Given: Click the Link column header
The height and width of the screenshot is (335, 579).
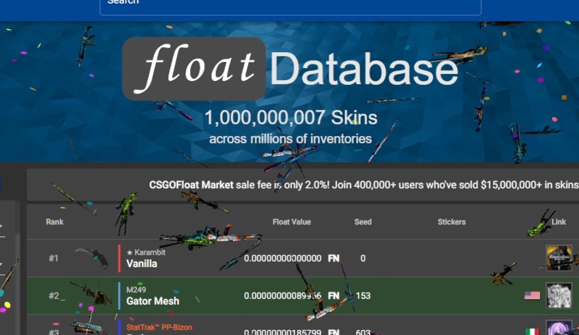Looking at the screenshot, I should click(x=559, y=222).
